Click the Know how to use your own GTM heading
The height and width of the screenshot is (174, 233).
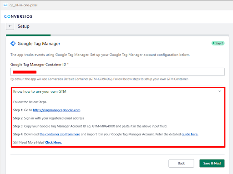[x=40, y=91]
